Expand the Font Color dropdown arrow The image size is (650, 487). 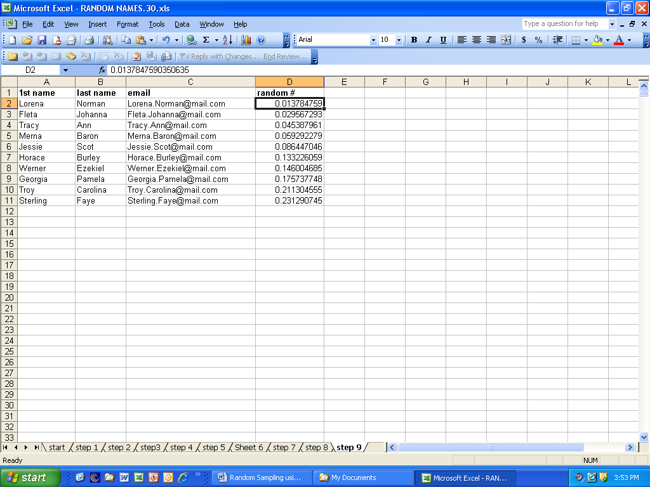point(629,40)
